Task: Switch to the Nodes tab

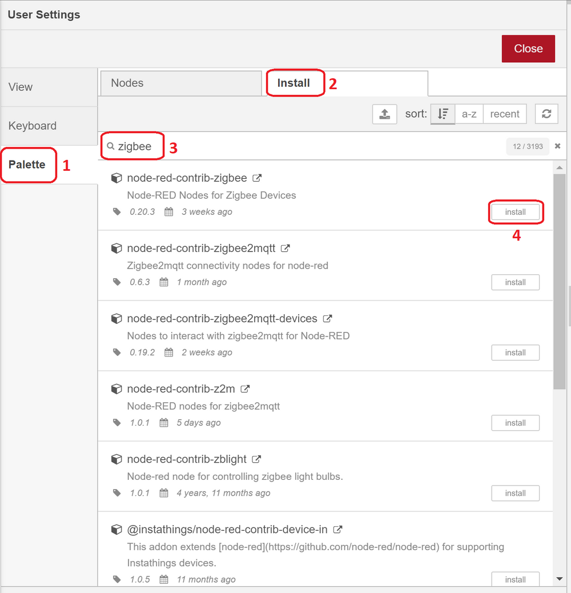Action: pos(180,83)
